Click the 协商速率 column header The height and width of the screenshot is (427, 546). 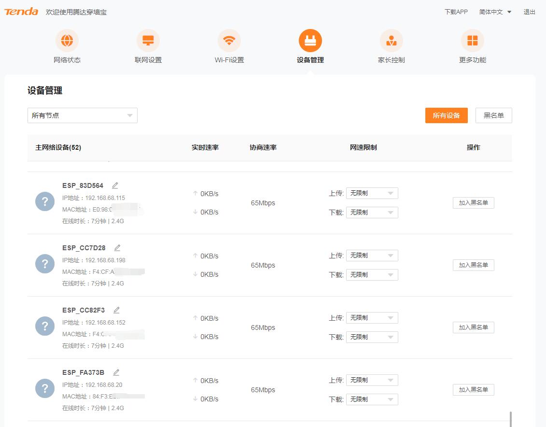click(x=263, y=147)
